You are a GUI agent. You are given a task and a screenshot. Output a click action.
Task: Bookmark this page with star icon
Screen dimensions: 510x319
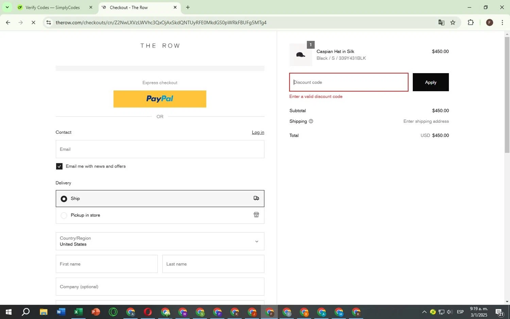[453, 22]
